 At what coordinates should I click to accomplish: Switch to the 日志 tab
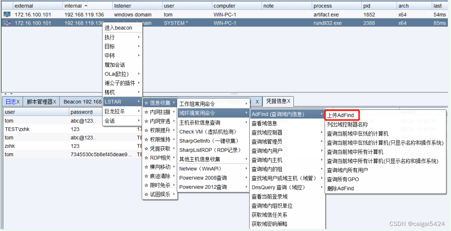click(13, 101)
